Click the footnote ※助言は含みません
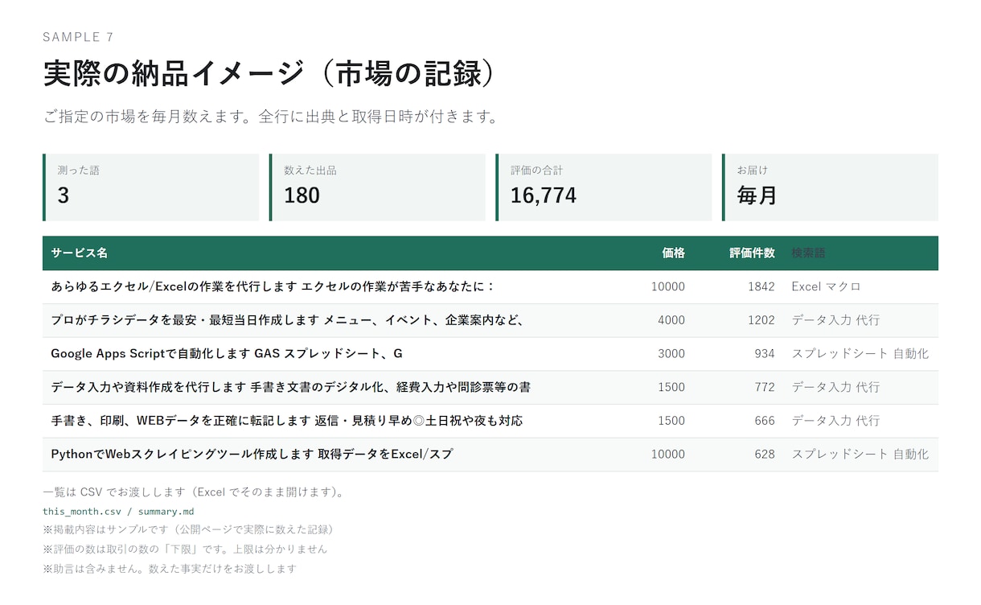981x605 pixels. (170, 569)
